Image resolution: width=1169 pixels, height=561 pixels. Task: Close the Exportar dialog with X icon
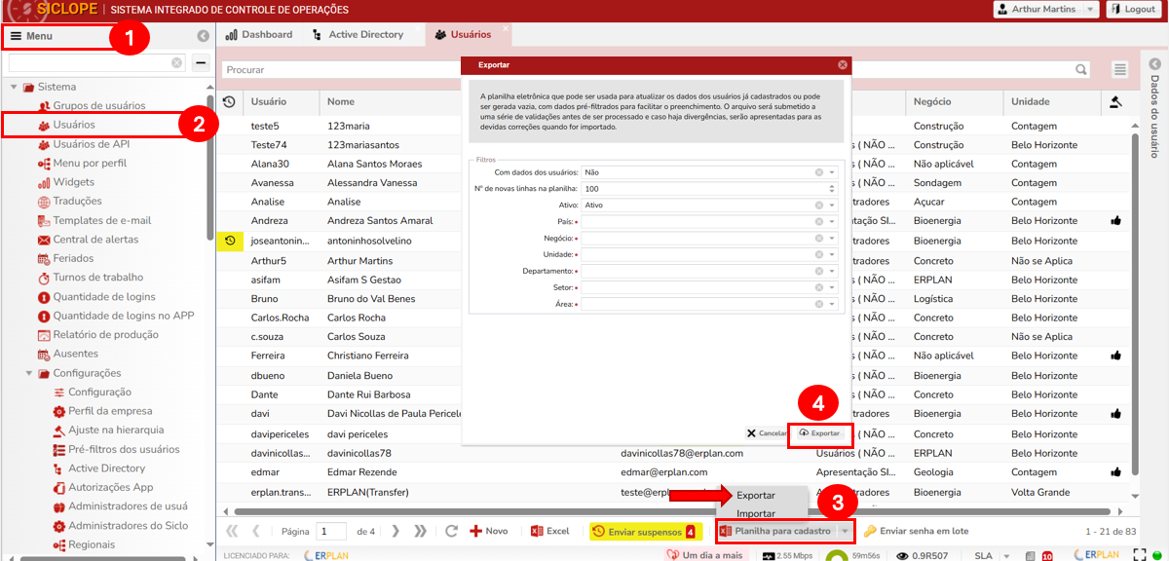pyautogui.click(x=843, y=65)
